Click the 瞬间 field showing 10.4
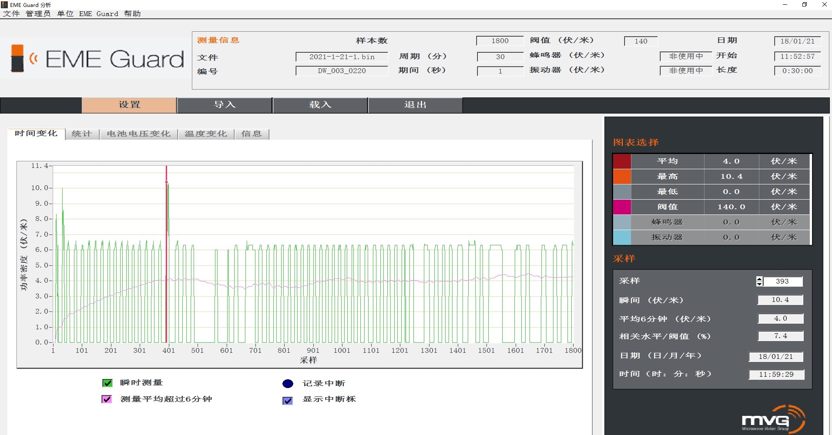Viewport: 832px width, 435px height. [780, 300]
